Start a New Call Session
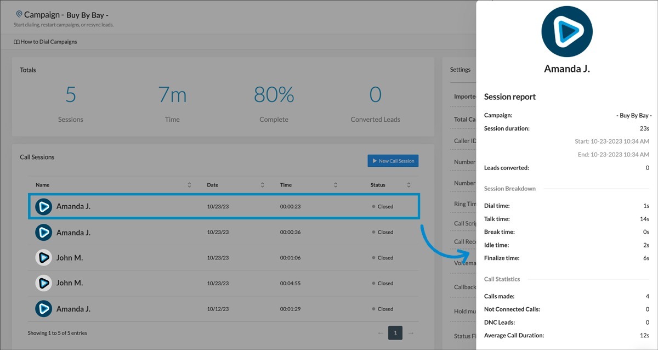The width and height of the screenshot is (658, 350). (x=393, y=161)
